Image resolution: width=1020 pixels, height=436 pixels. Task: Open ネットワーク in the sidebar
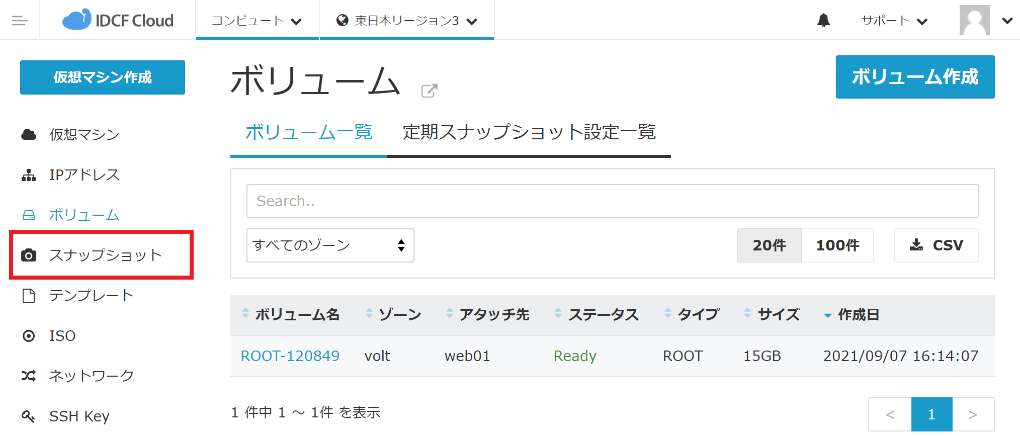(91, 376)
